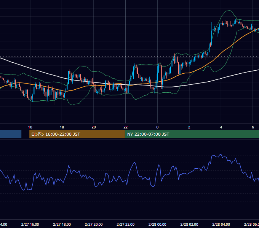Click the 2/28 04:00 date label

click(221, 224)
